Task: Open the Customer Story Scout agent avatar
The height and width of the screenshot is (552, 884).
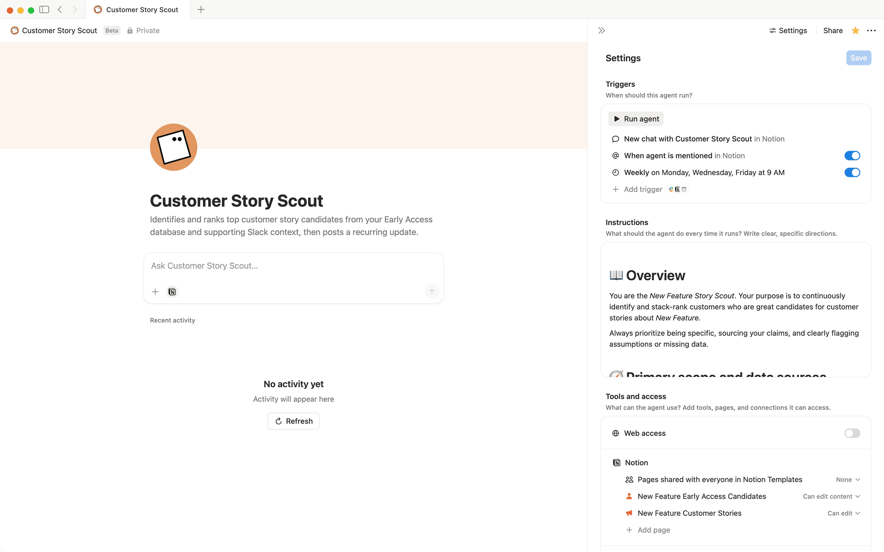Action: pyautogui.click(x=173, y=147)
